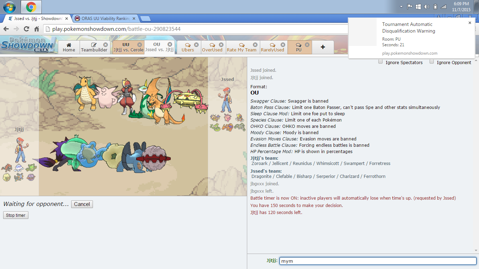Enable Ignore Spectators checkbox
This screenshot has height=269, width=479.
pyautogui.click(x=380, y=62)
